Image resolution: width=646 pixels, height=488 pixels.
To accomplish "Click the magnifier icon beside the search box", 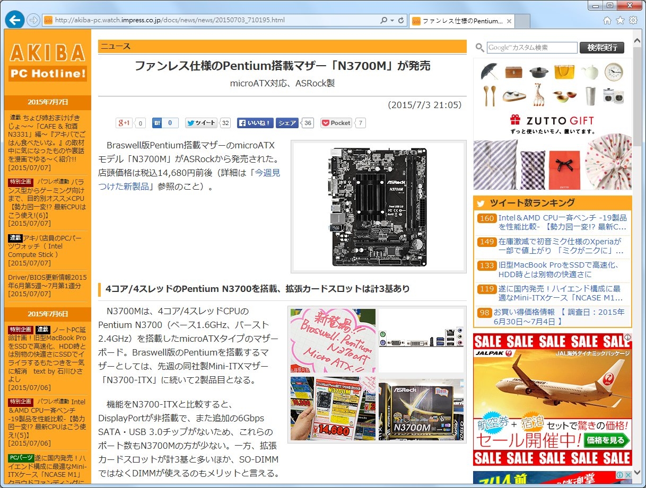I will (479, 48).
